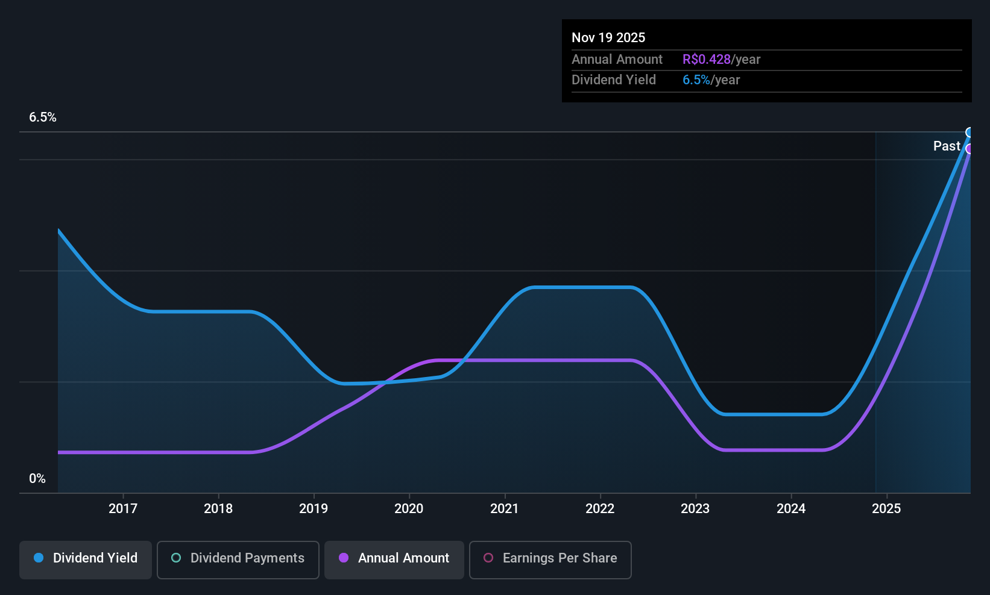
Task: Click the R$0.428/year tooltip value
Action: (x=722, y=60)
